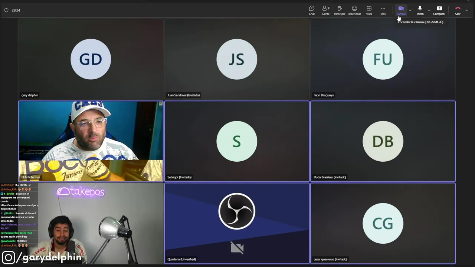Image resolution: width=475 pixels, height=267 pixels.
Task: Open the instagram.com/gary link in chat overlay
Action: (19, 207)
